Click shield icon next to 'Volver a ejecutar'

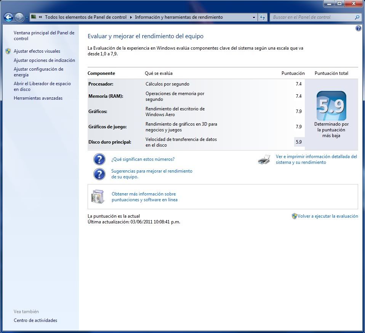294,216
